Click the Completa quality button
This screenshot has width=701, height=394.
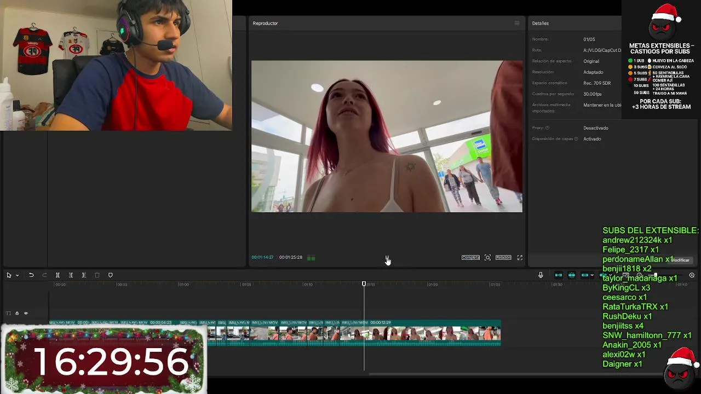[x=470, y=258]
